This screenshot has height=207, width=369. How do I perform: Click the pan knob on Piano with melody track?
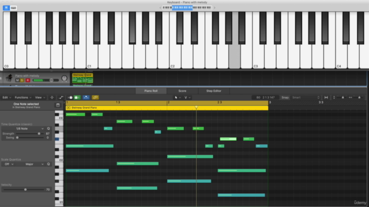[64, 78]
